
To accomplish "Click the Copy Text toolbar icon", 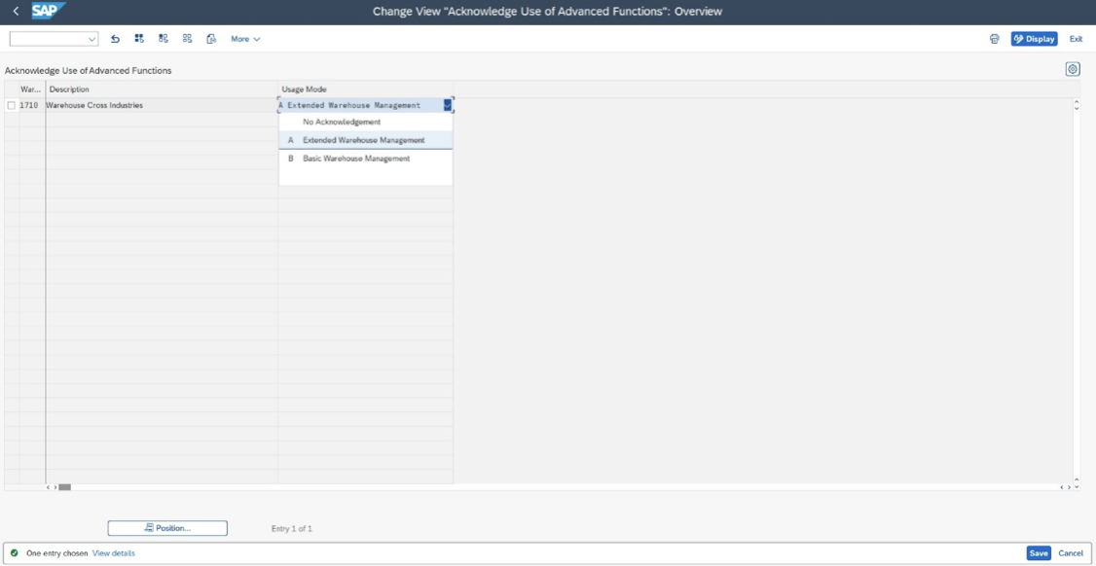I will pos(209,38).
